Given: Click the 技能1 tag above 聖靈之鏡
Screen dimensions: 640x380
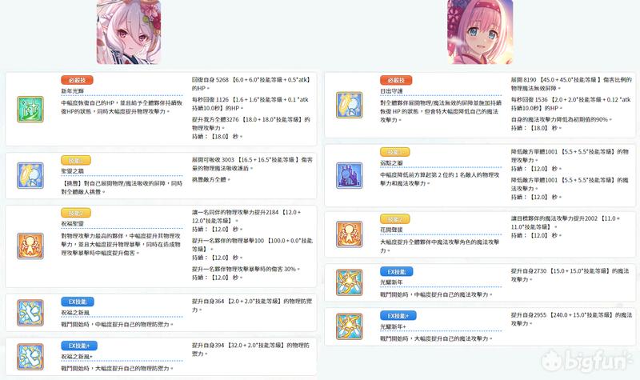Looking at the screenshot, I should 76,161.
